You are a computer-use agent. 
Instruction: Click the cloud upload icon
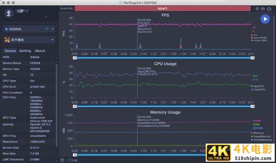pos(269,9)
